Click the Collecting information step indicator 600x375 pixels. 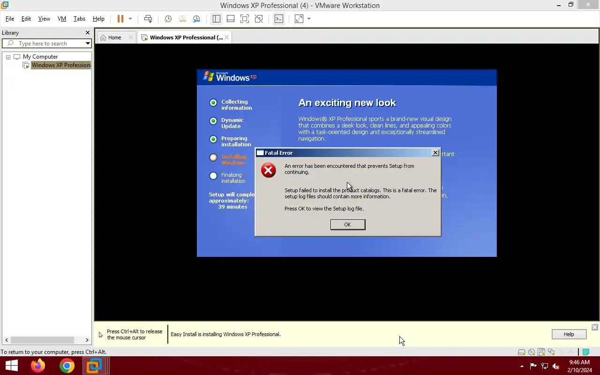213,103
